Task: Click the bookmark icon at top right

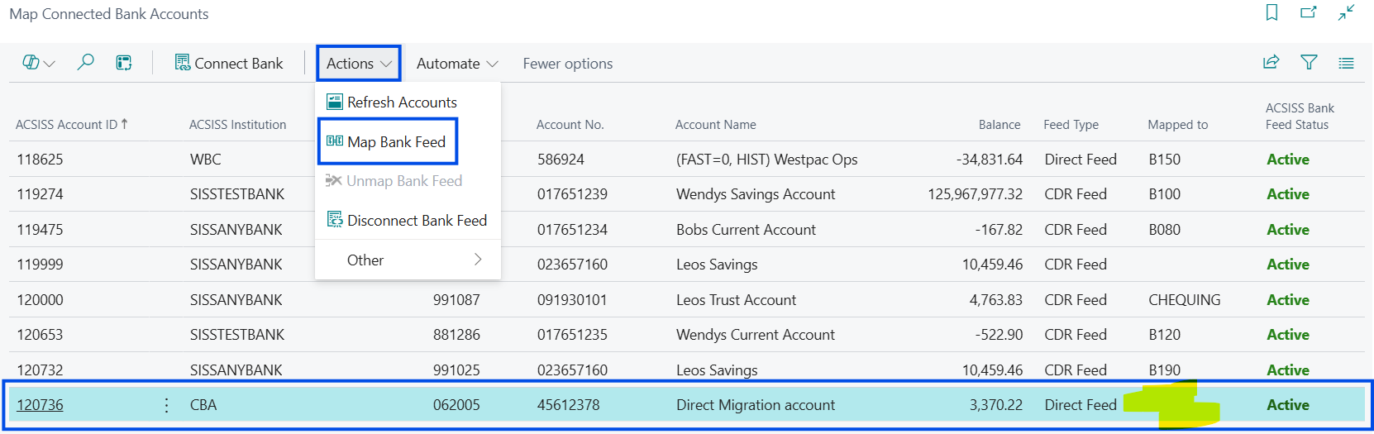Action: [x=1271, y=12]
